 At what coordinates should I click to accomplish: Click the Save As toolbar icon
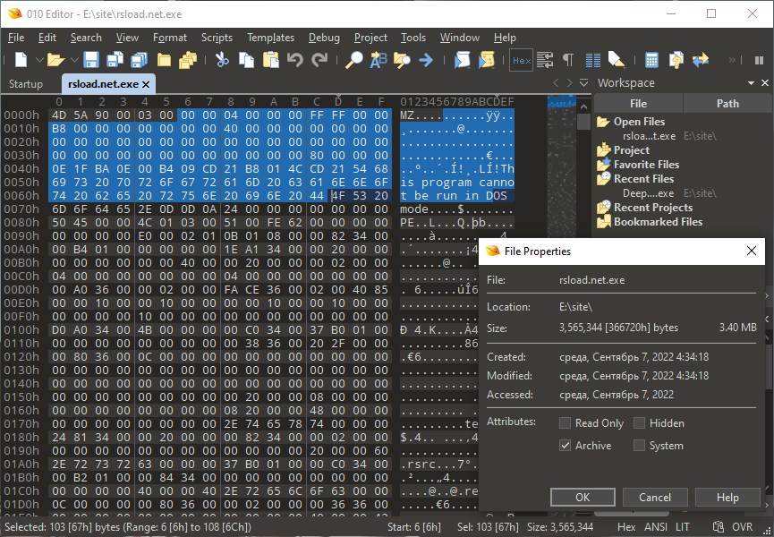pos(115,60)
